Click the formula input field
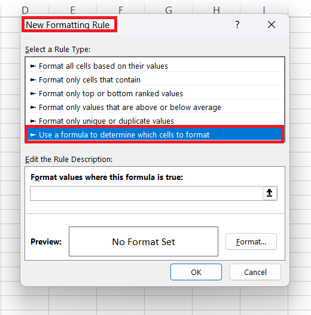 pyautogui.click(x=147, y=193)
